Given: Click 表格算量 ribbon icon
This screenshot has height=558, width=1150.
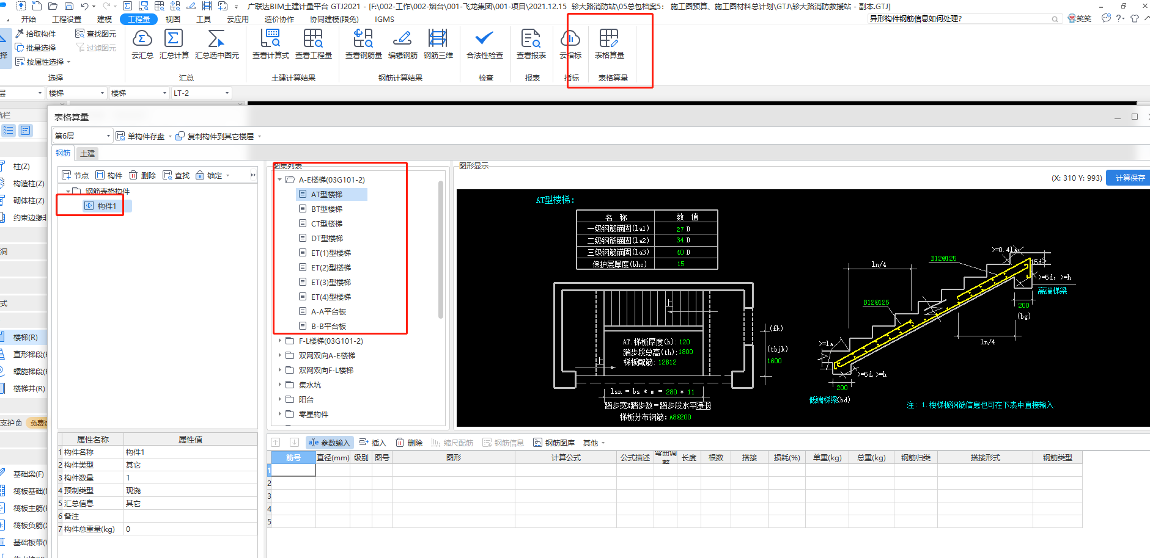Looking at the screenshot, I should (609, 45).
